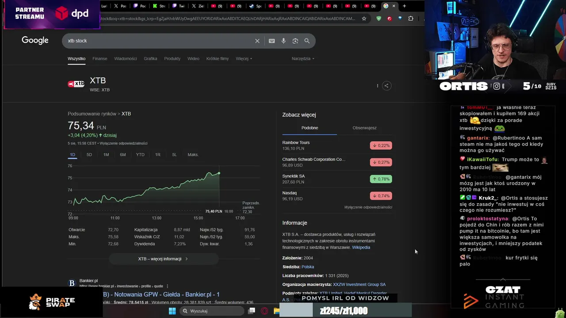Click the browser address bar URL
Screen dimensions: 566x318
tap(228, 19)
